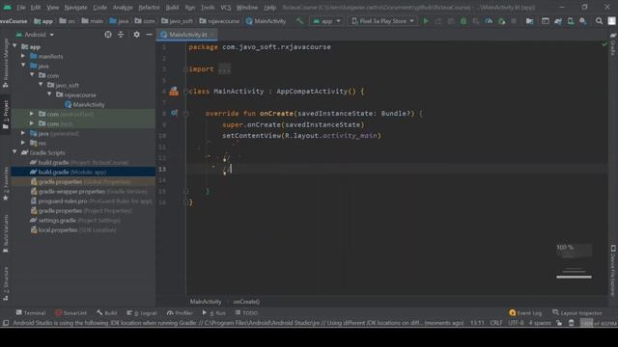Collapse the app module node
Viewport: 618px width, 347px height.
tap(15, 46)
